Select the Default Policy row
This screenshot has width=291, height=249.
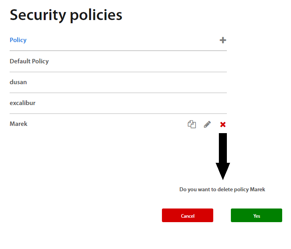[x=29, y=61]
